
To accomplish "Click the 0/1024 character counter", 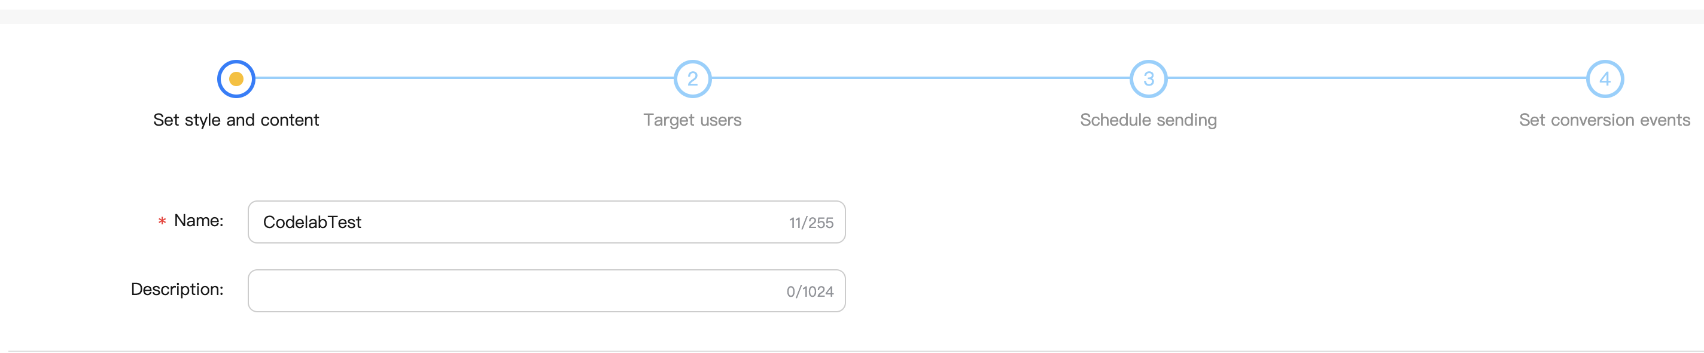I will tap(810, 291).
